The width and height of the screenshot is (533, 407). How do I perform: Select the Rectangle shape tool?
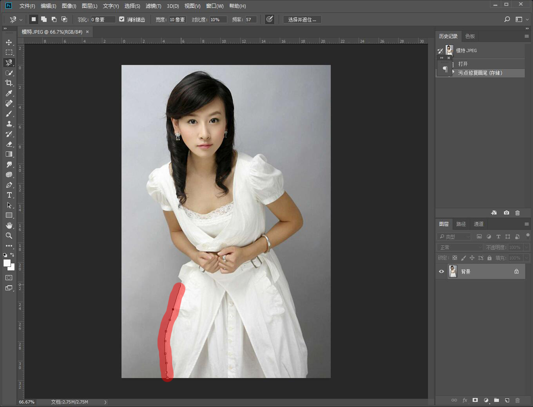[x=9, y=215]
